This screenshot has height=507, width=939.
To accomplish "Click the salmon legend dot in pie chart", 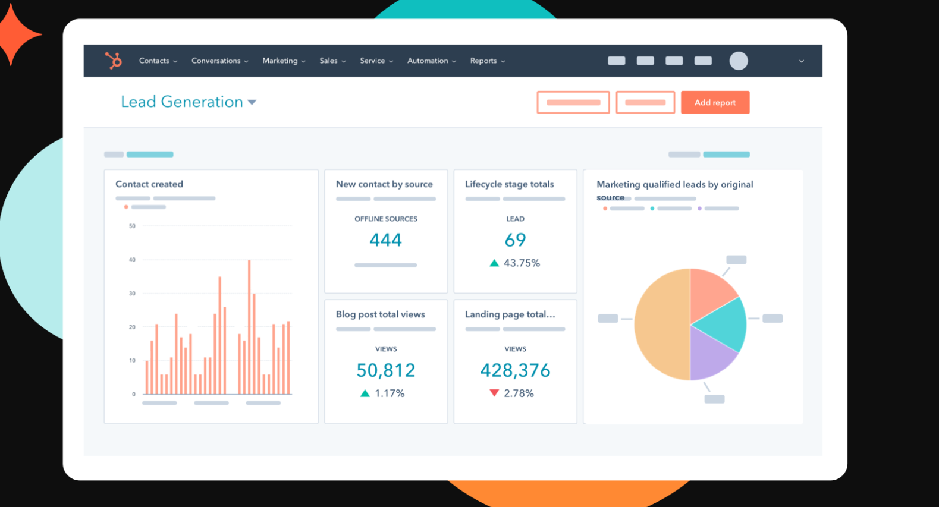I will coord(605,209).
